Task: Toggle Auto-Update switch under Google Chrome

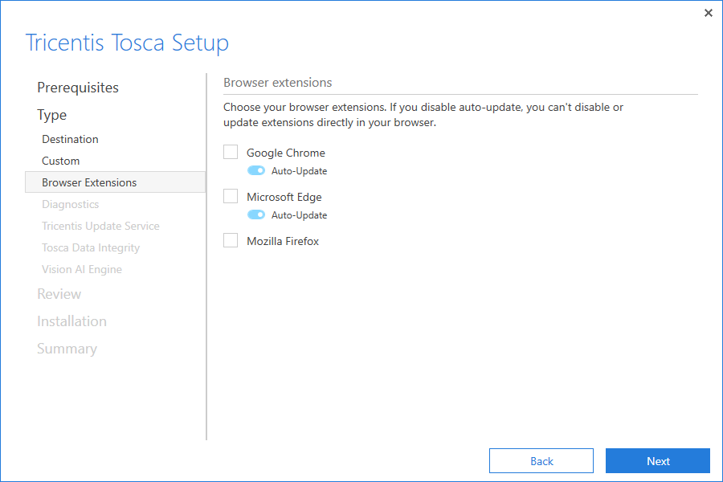Action: click(x=256, y=171)
